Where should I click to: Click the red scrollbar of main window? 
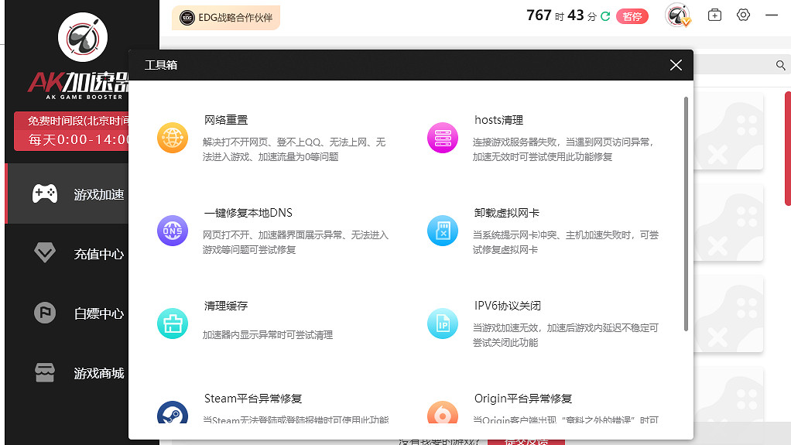pyautogui.click(x=788, y=149)
